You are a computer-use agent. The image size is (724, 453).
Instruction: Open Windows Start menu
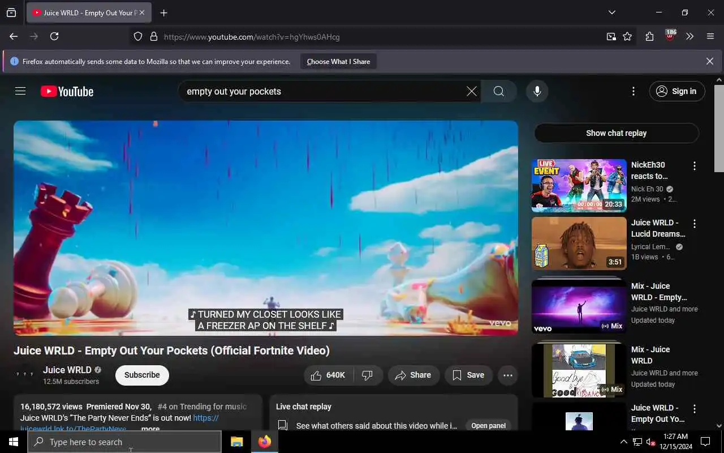pyautogui.click(x=14, y=442)
